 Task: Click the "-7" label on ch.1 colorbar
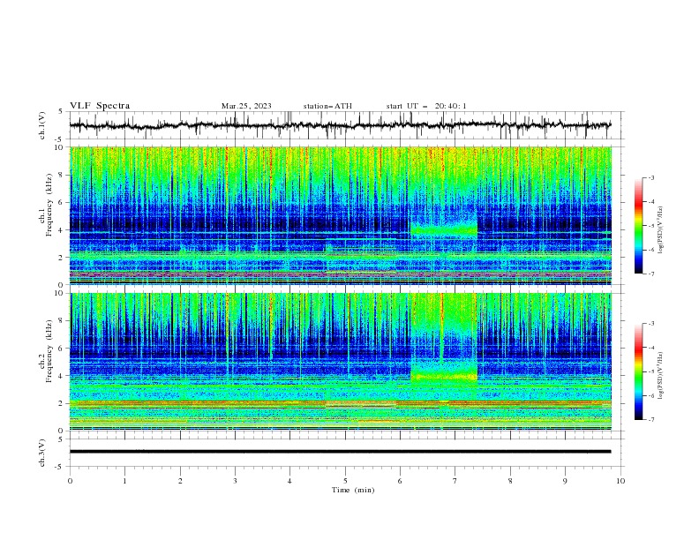click(650, 274)
